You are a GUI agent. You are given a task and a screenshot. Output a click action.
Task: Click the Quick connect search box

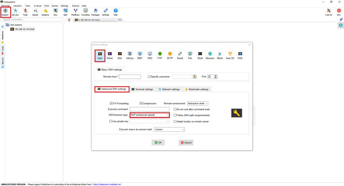pos(32,19)
